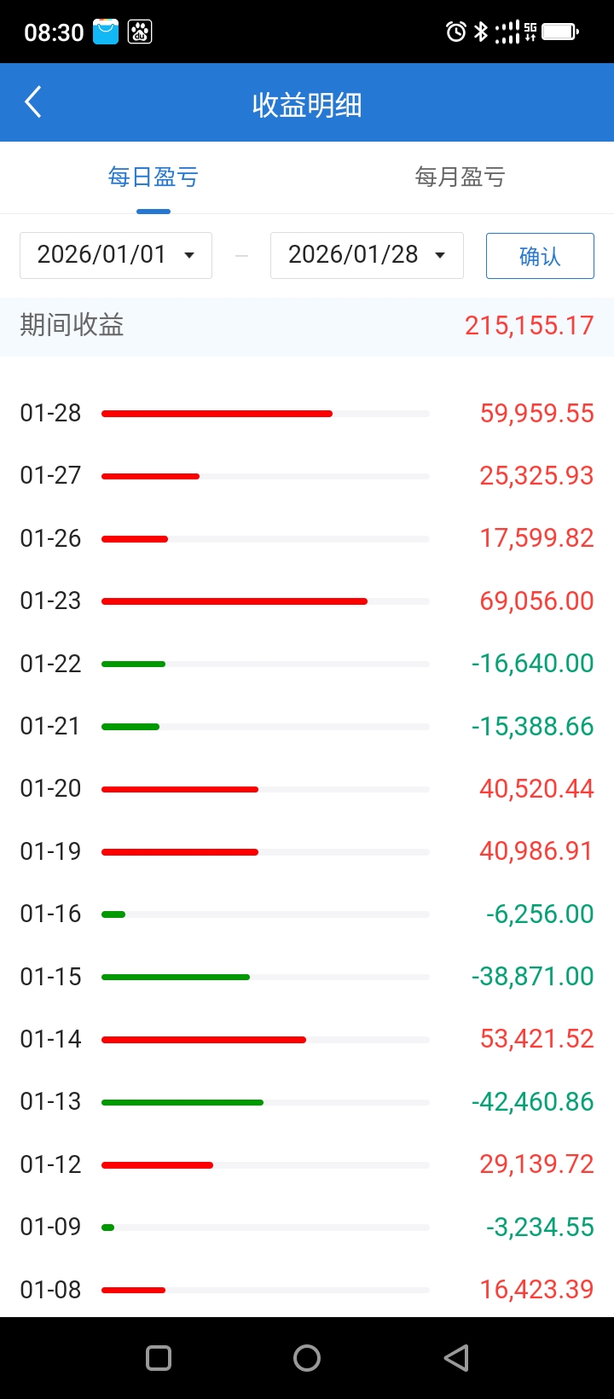Tap the red bar for 01-23
The image size is (614, 1399).
pos(235,601)
